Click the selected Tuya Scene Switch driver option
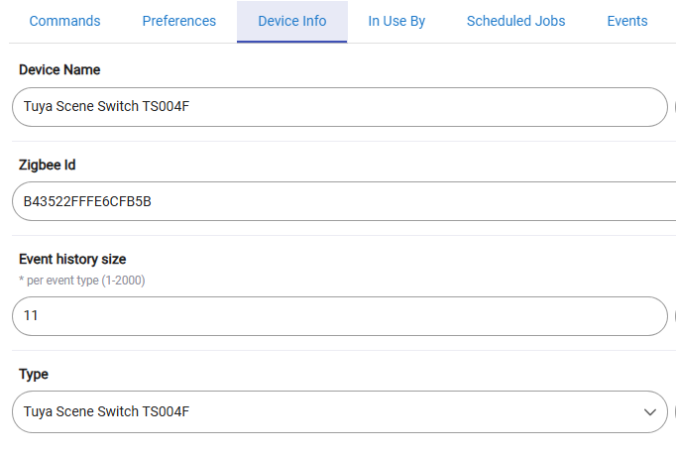 click(106, 411)
